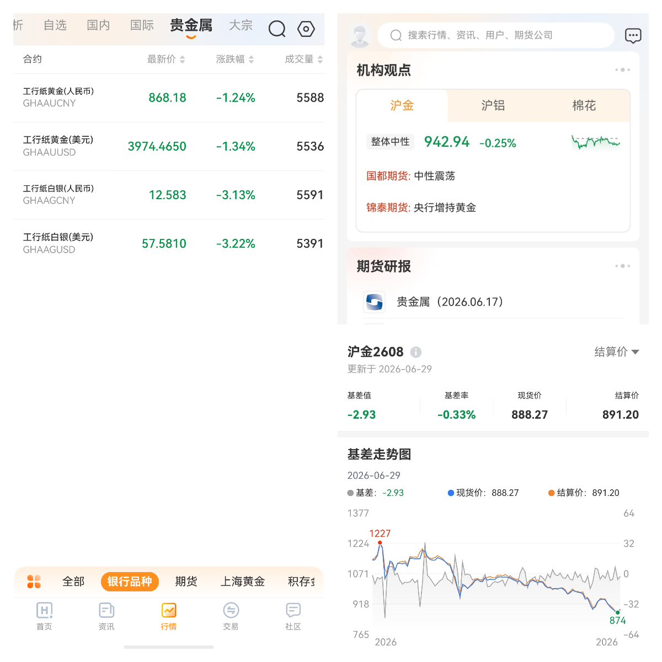This screenshot has height=662, width=662.
Task: Open the 结算价 dropdown
Action: click(616, 352)
